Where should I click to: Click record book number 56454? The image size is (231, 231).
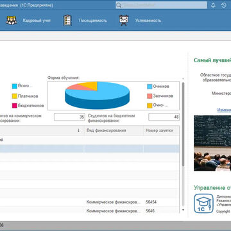coord(151,202)
